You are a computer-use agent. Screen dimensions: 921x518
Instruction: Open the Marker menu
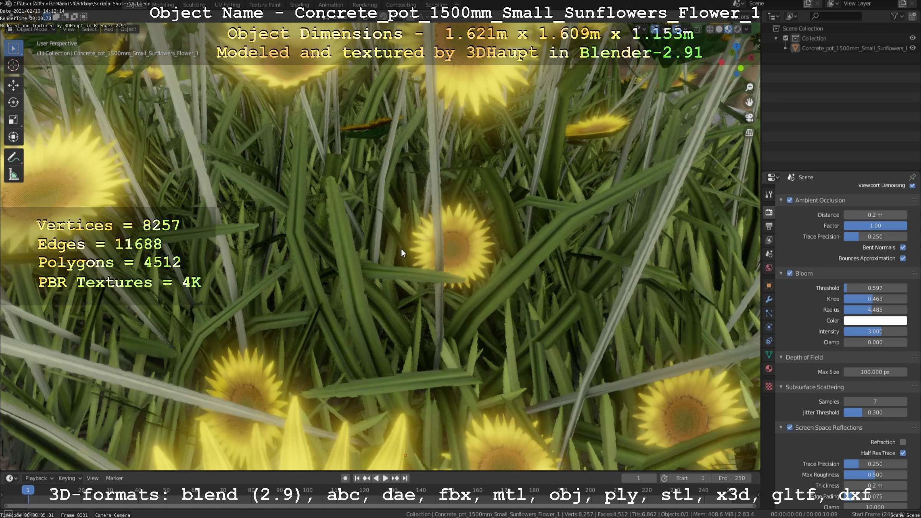pyautogui.click(x=114, y=478)
